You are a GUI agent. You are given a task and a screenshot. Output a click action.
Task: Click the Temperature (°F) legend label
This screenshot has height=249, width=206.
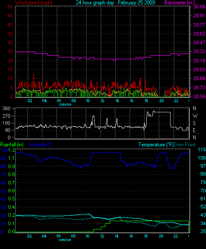[156, 145]
